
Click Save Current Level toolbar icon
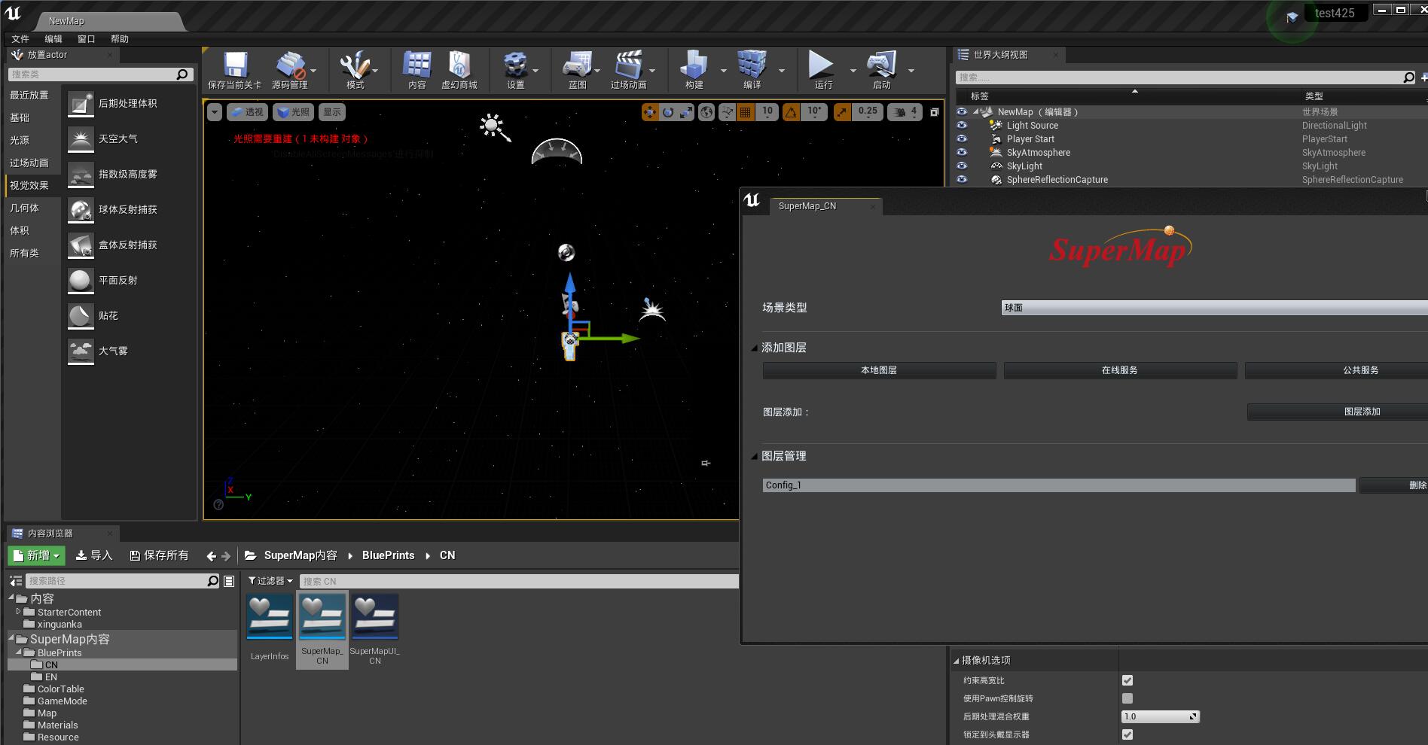click(x=235, y=65)
